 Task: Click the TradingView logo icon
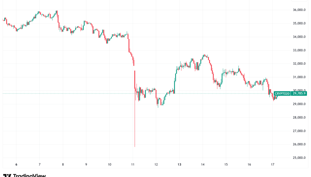pos(7,176)
